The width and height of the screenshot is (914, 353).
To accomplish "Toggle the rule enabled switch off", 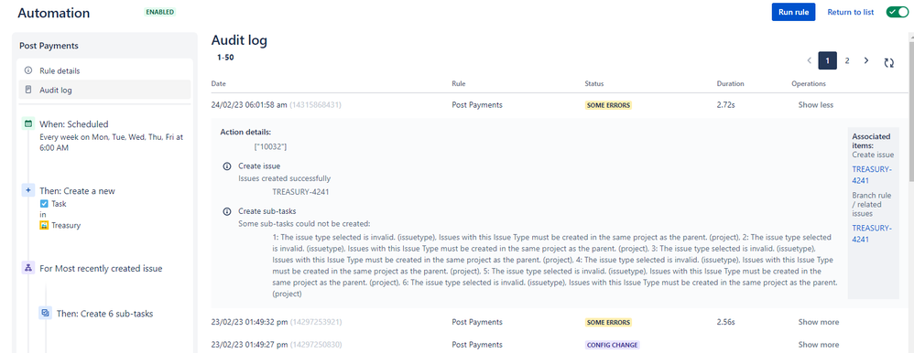I will click(898, 12).
